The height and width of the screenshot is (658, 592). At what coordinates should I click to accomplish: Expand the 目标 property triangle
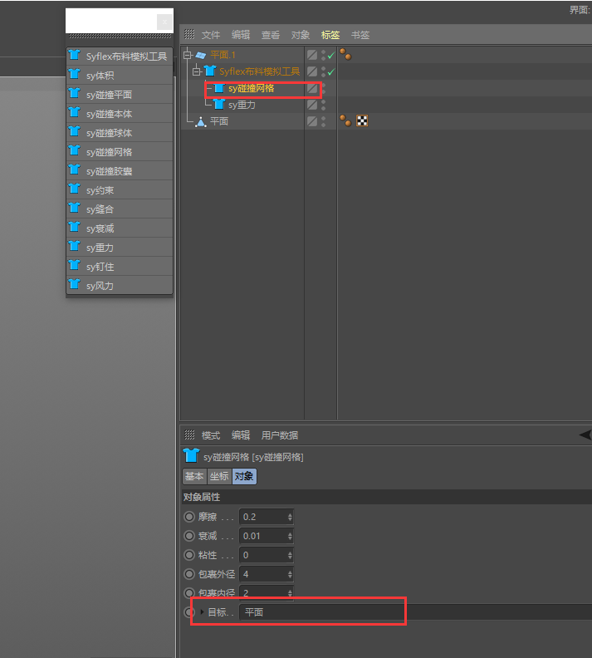coord(202,611)
